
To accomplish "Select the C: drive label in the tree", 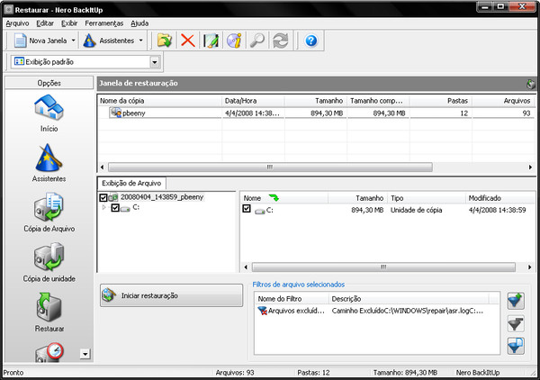I will (136, 207).
